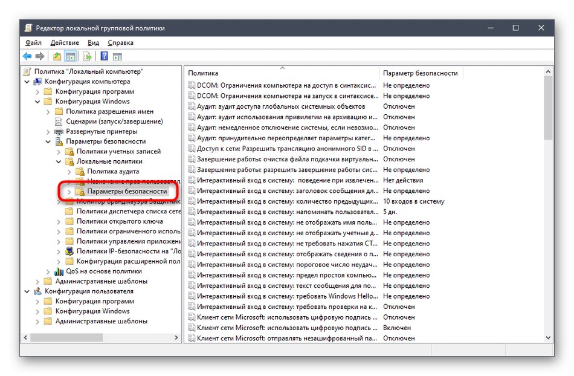Click tree horizontal scrollbar right arrow
This screenshot has height=376, width=574.
click(x=176, y=337)
